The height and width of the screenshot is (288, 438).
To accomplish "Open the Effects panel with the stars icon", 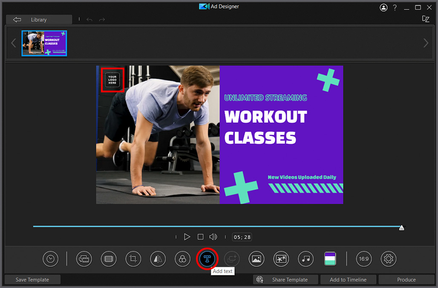I will click(x=281, y=259).
